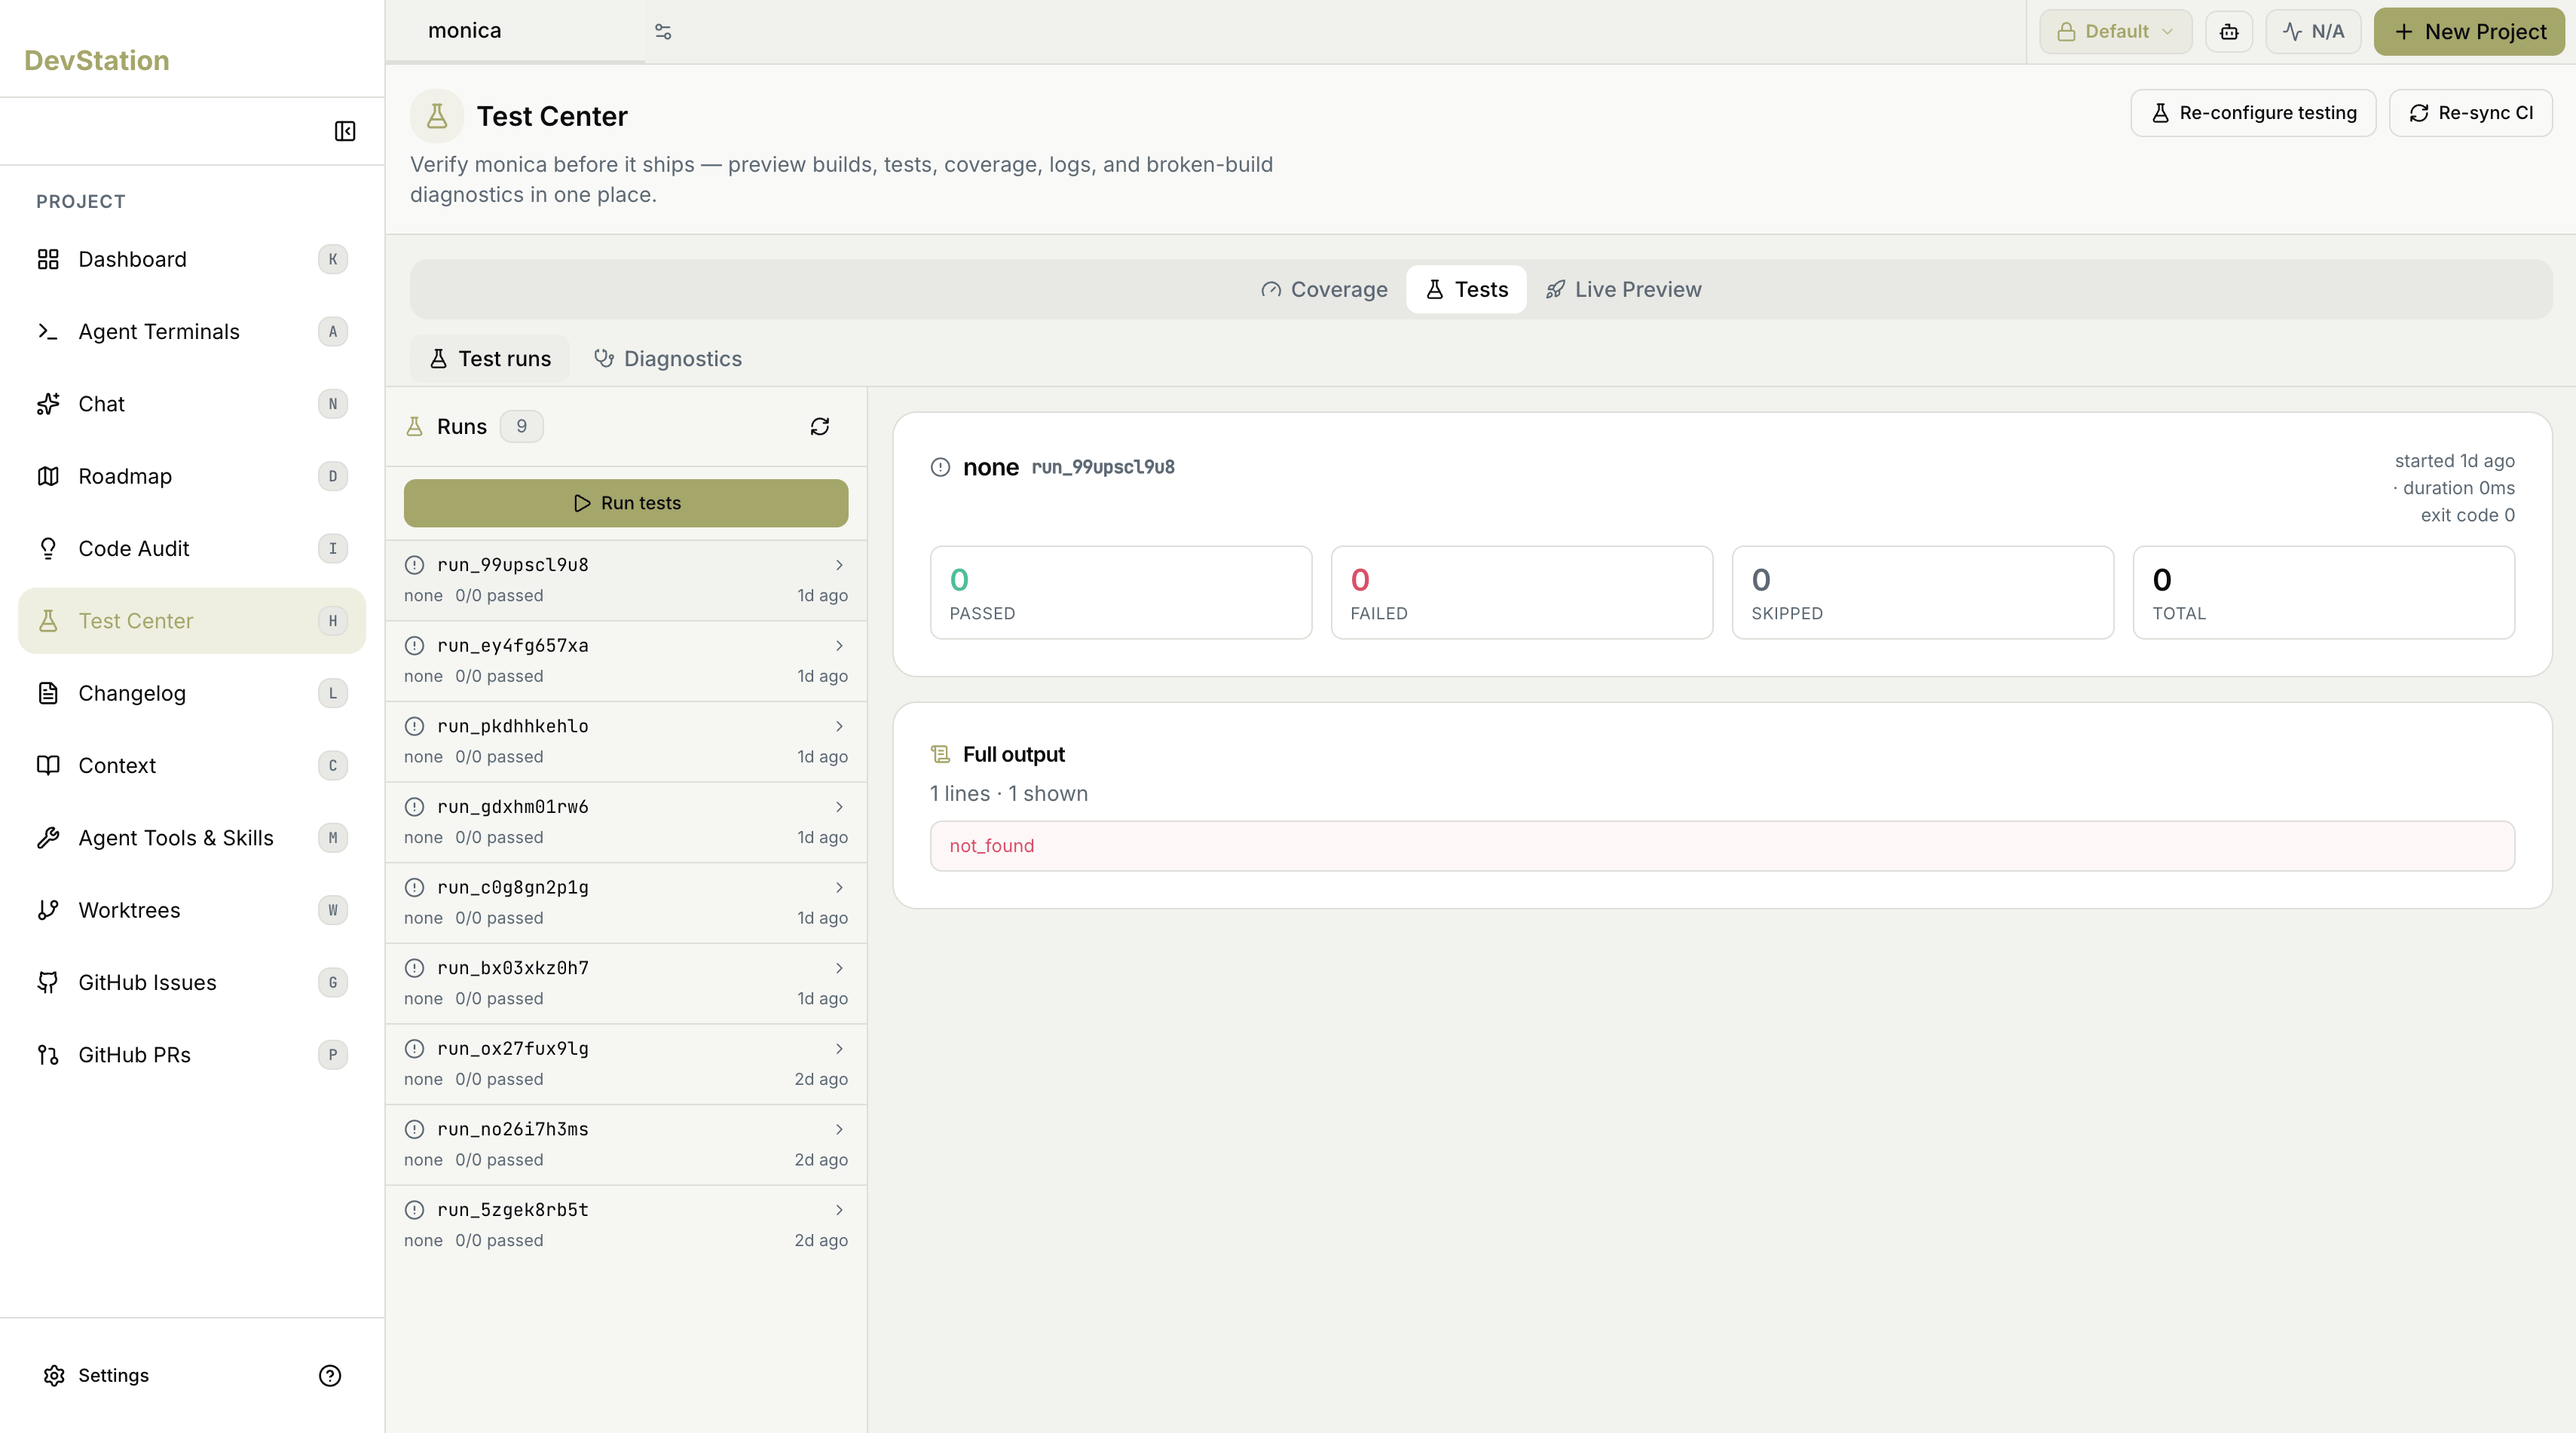
Task: Open Agent Terminals page
Action: click(x=192, y=331)
